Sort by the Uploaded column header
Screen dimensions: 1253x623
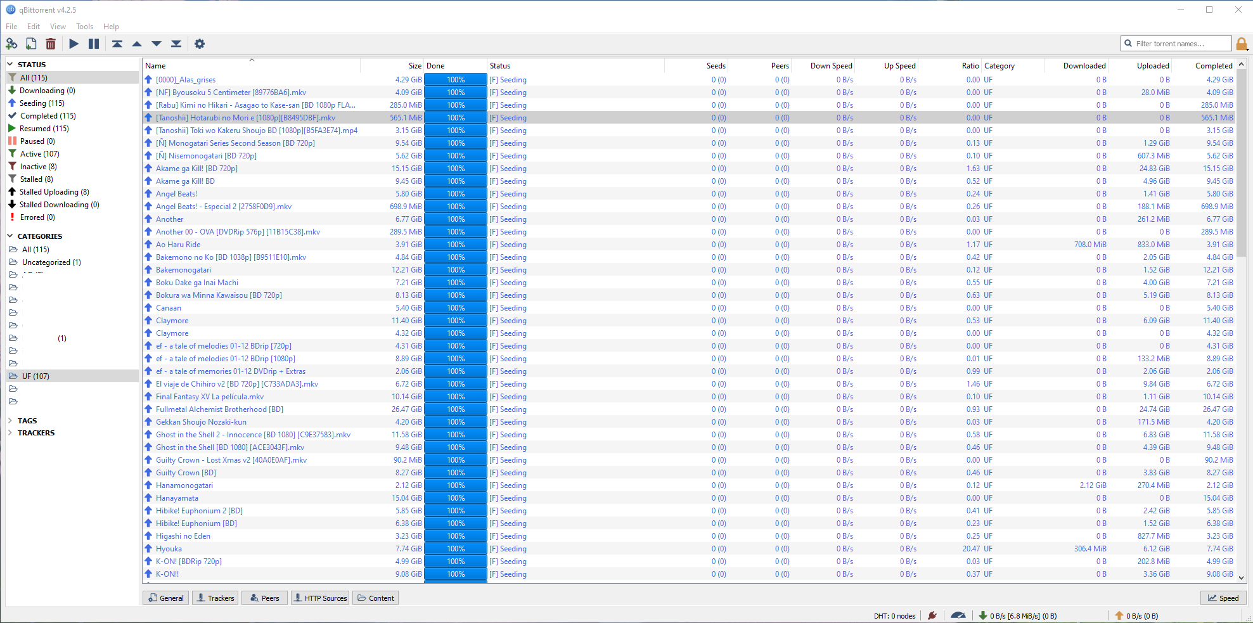coord(1140,66)
